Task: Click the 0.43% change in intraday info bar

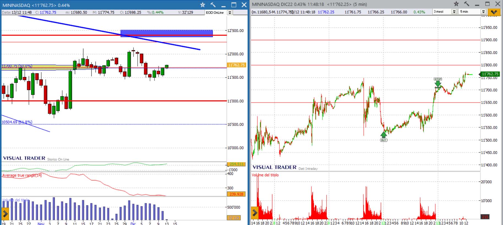Action: (x=419, y=12)
